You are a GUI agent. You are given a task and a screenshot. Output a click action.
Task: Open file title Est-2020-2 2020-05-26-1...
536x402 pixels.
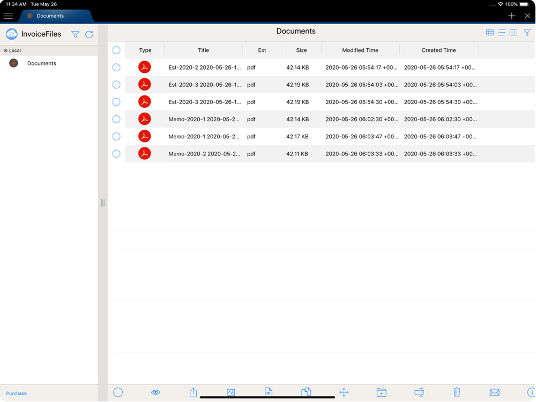pos(204,68)
